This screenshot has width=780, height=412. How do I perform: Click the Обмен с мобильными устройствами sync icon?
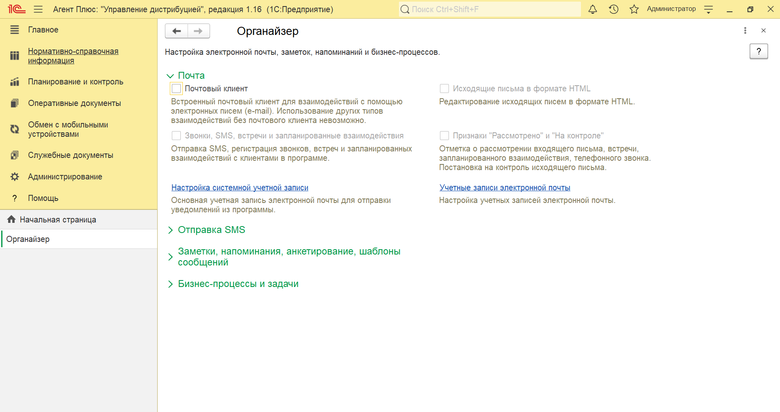point(15,129)
